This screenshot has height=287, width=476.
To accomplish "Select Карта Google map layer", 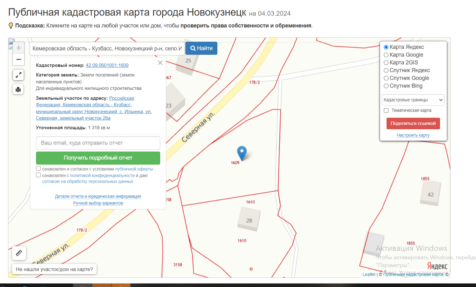I will [386, 55].
